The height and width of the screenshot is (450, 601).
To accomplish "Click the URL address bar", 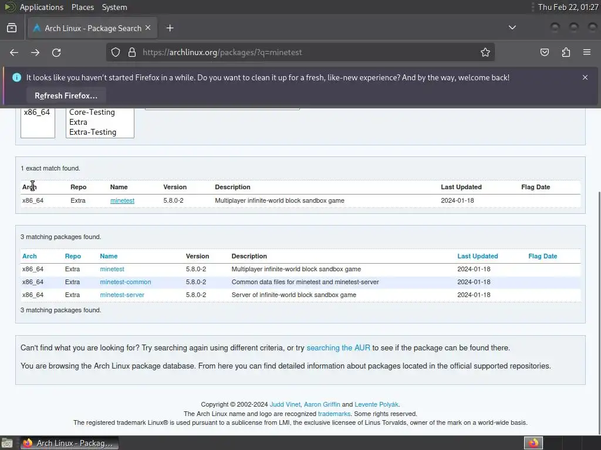I will [x=300, y=52].
